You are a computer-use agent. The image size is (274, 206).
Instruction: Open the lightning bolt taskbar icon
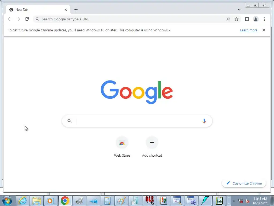[205, 201]
